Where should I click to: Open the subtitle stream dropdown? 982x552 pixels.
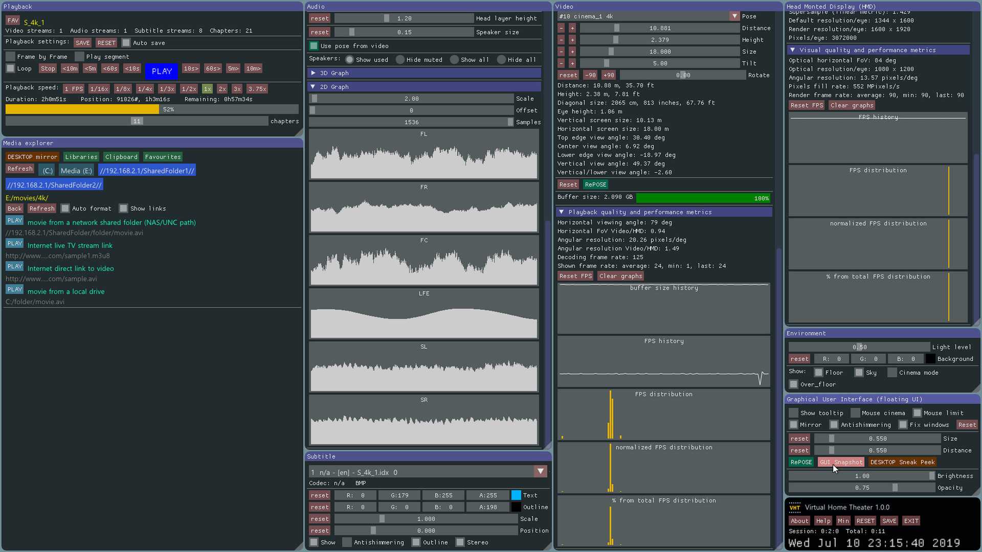[540, 472]
